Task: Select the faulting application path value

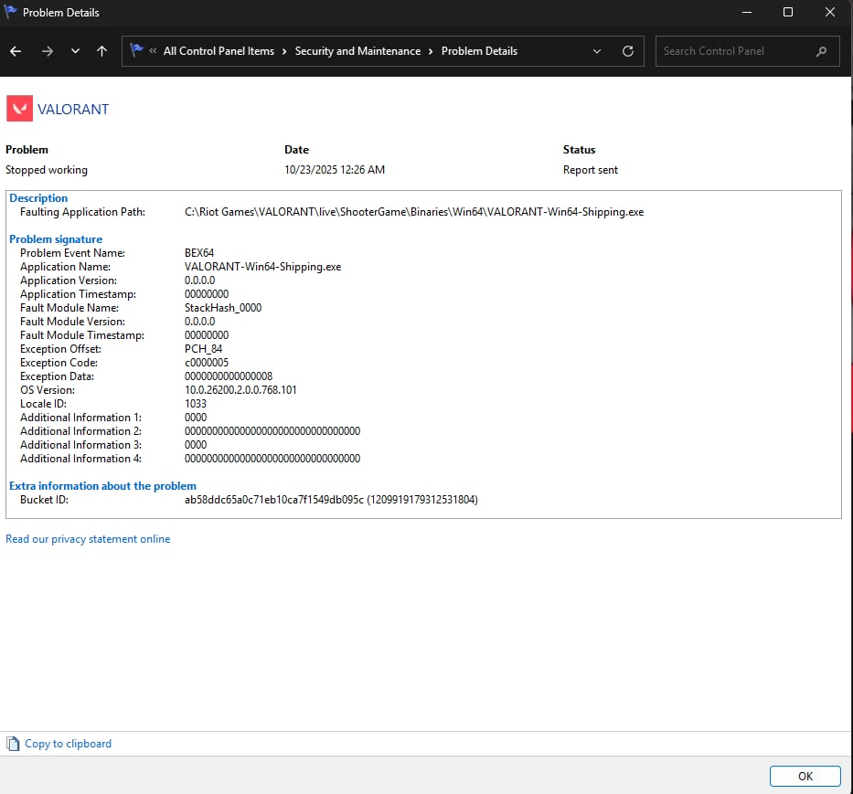Action: (x=414, y=212)
